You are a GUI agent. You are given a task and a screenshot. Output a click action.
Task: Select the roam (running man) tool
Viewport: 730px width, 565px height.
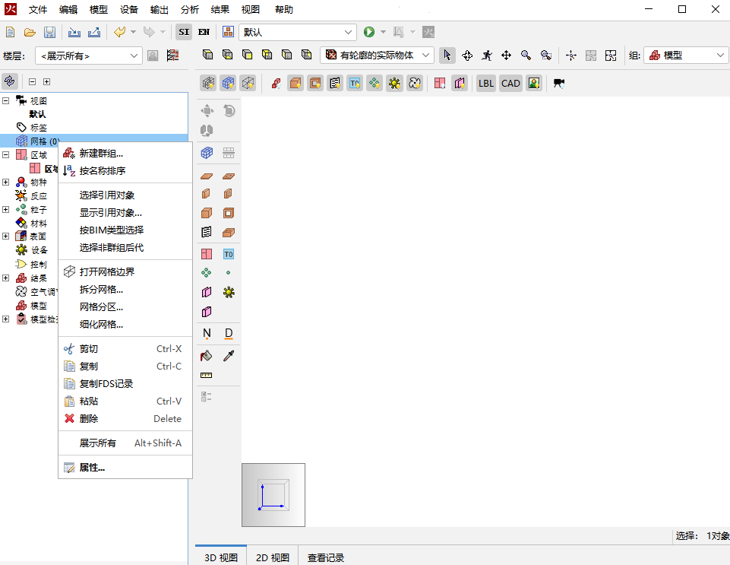(x=487, y=55)
